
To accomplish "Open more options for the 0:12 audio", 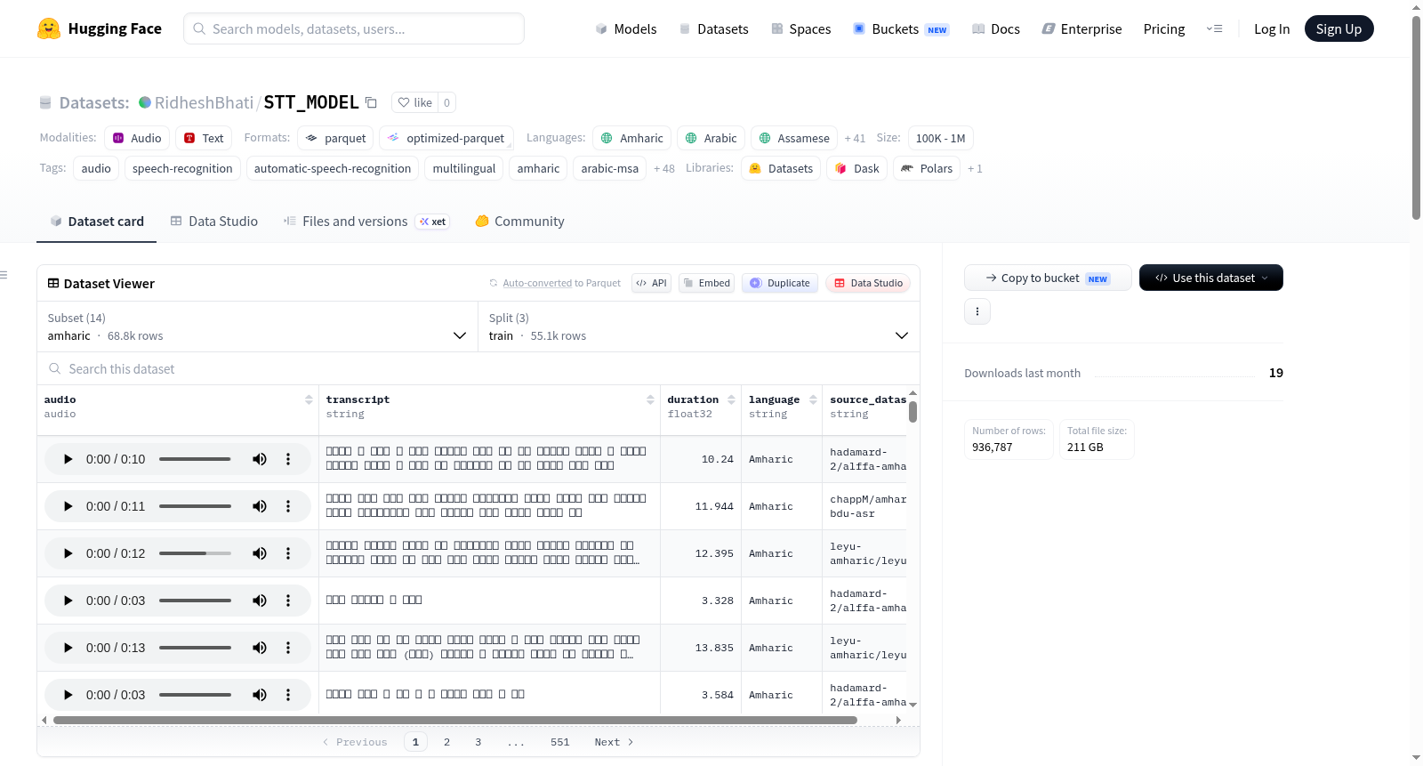I will (x=288, y=553).
